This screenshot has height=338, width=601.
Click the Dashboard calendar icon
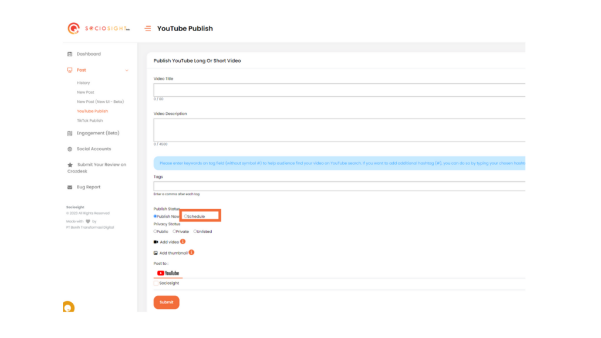[70, 54]
